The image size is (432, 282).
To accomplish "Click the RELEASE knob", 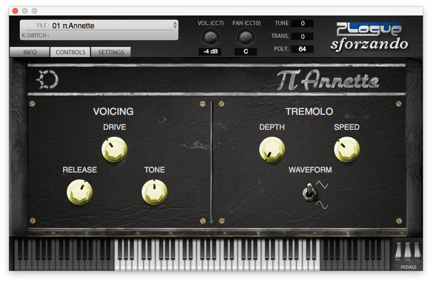I will [x=80, y=192].
